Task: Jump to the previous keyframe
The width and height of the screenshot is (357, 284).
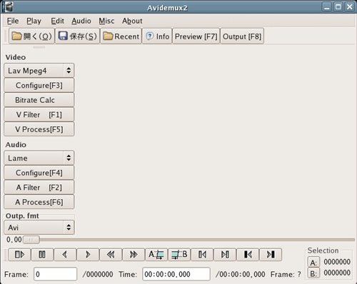Action: [111, 255]
